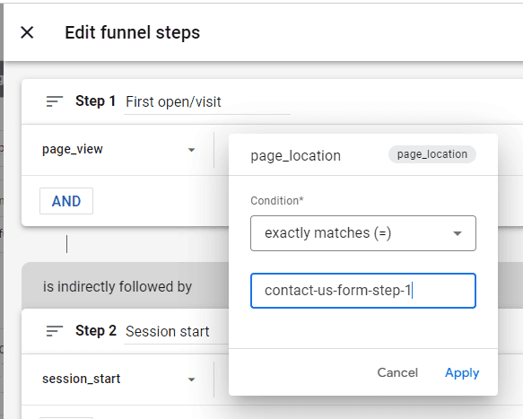This screenshot has width=523, height=419.
Task: Click the is indirectly followed by selector
Action: [118, 286]
